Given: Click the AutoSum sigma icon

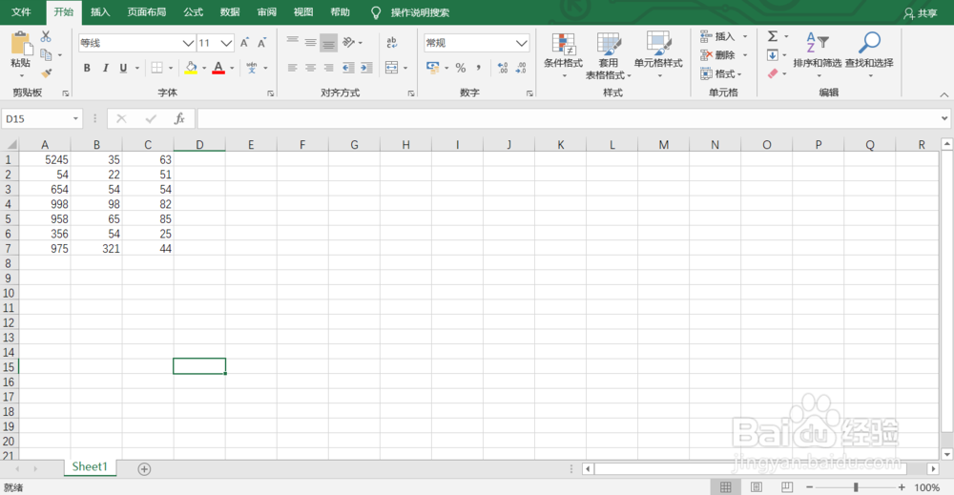Looking at the screenshot, I should click(x=773, y=36).
